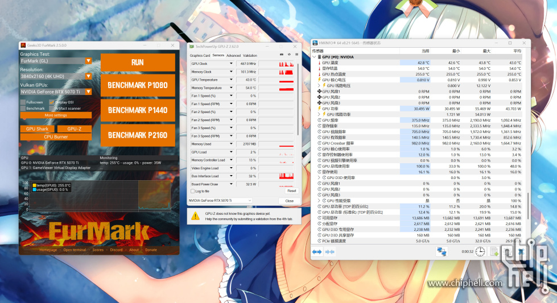Open GPU-Z hamburger menu icon
Image resolution: width=557 pixels, height=303 pixels.
coord(296,55)
